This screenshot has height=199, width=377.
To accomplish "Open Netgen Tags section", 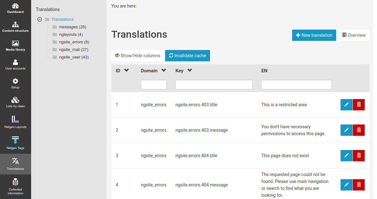I will [15, 143].
